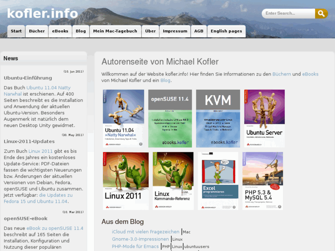Open PHP 5.3 & MySQL 5.4 cover
Image resolution: width=335 pixels, height=251 pixels.
pyautogui.click(x=263, y=181)
